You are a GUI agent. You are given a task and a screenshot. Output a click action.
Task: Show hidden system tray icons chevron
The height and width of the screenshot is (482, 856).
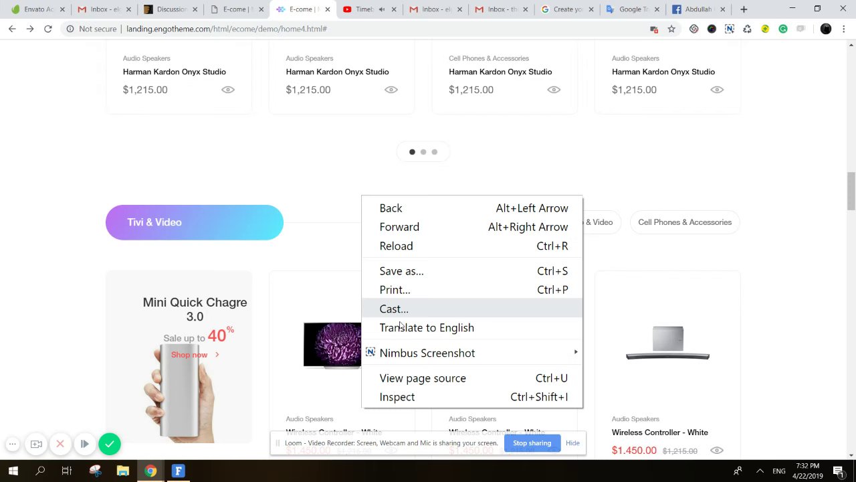760,471
